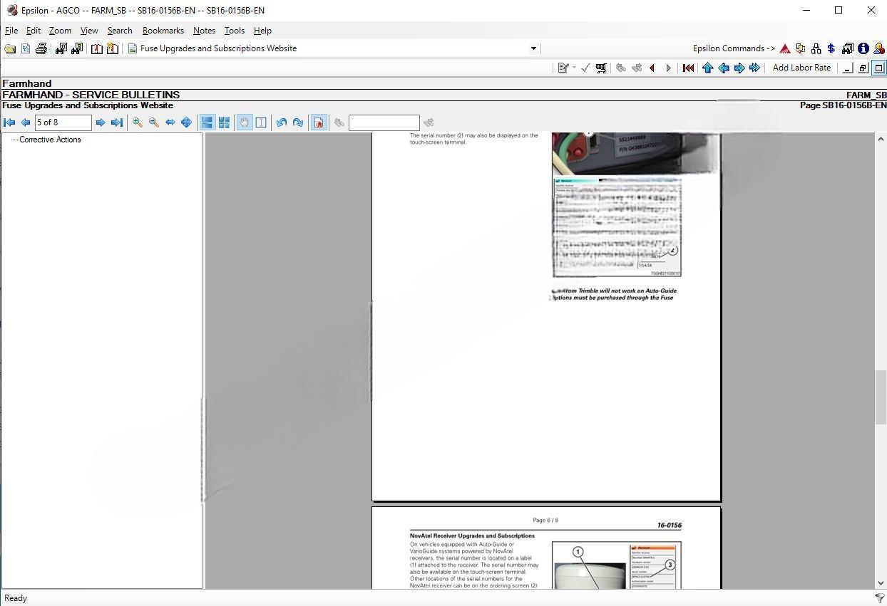Open the shopping cart icon

(601, 68)
